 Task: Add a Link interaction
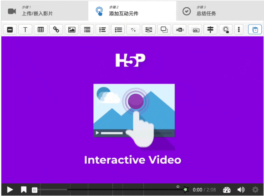(56, 30)
